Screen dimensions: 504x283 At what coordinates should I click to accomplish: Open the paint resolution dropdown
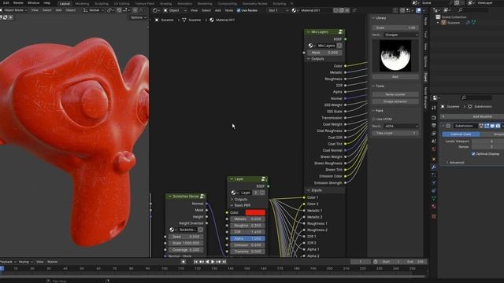click(x=402, y=126)
